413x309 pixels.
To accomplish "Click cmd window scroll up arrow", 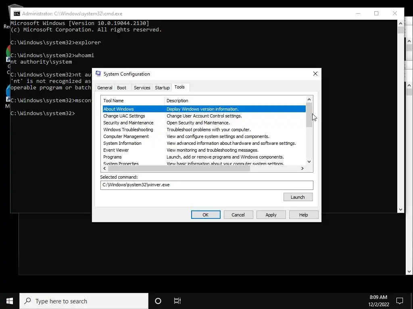I will [x=400, y=23].
